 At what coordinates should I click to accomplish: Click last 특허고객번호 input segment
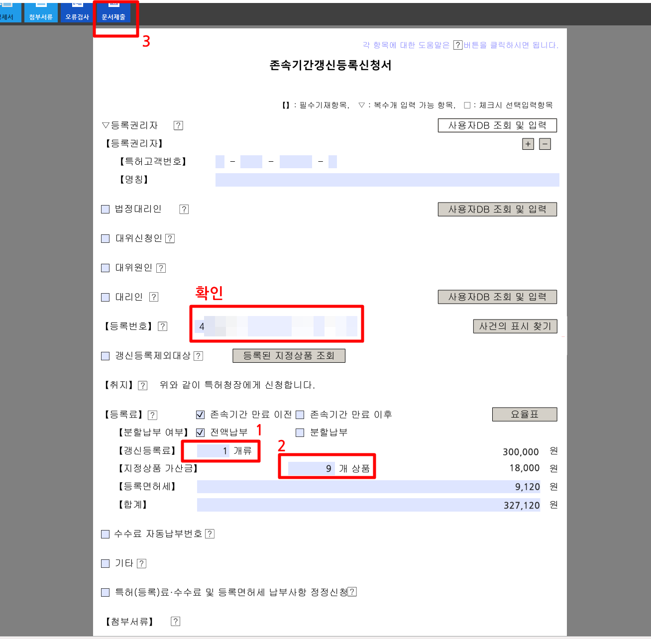(x=333, y=162)
